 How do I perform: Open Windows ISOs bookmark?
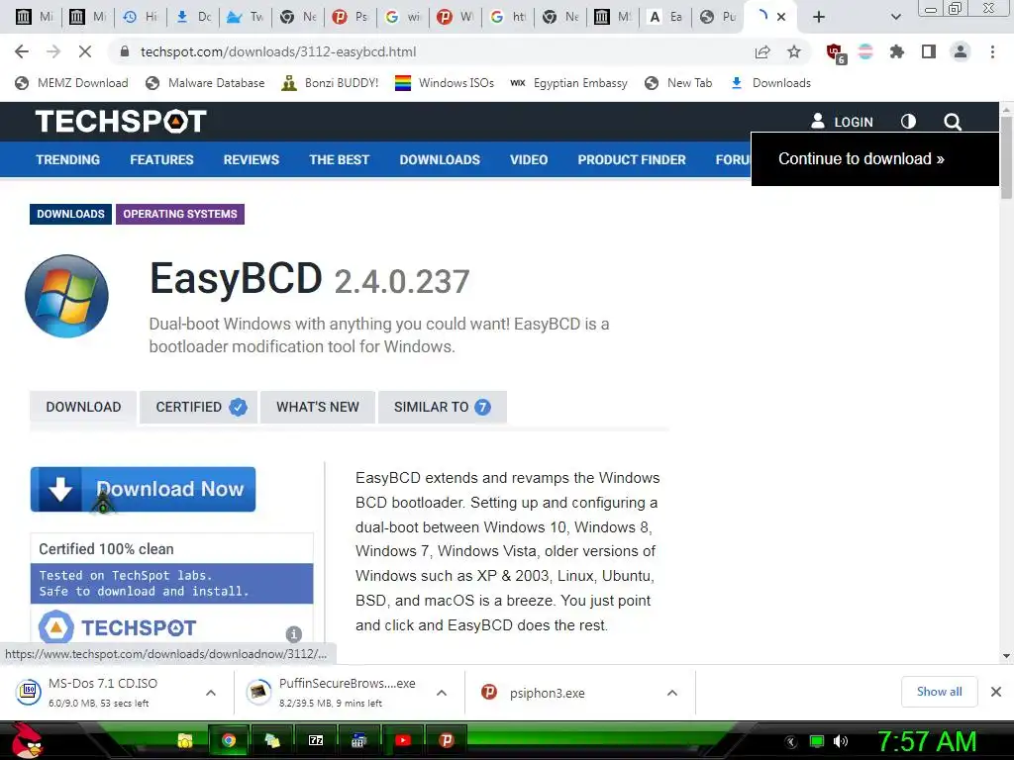click(445, 83)
